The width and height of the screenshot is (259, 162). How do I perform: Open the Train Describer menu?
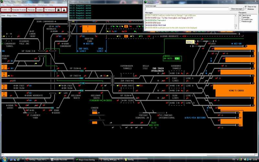29,5
